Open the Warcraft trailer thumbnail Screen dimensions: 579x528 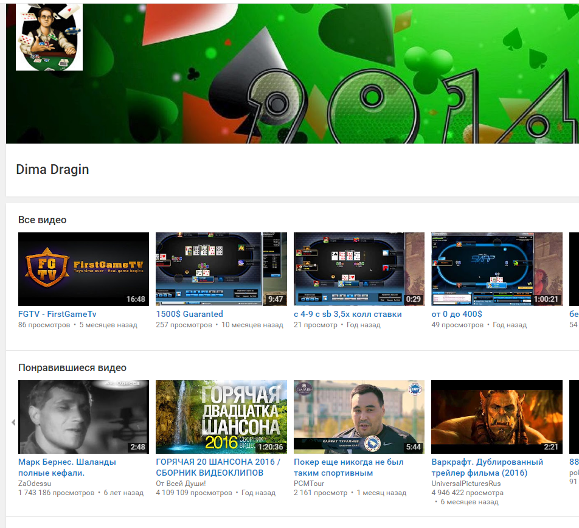pyautogui.click(x=497, y=417)
